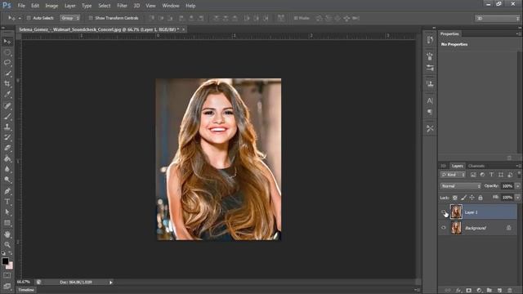Select the Healing Brush tool
523x294 pixels.
tap(7, 106)
